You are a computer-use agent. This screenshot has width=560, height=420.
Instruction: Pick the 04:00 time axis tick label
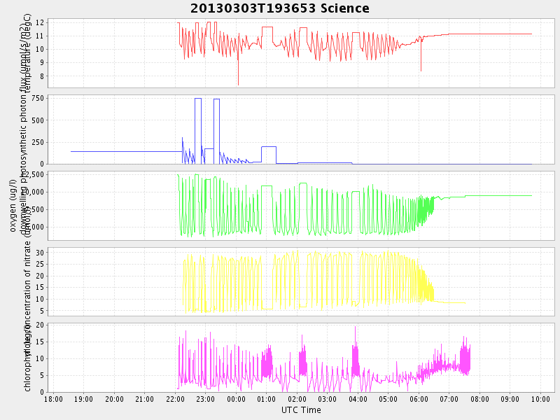(x=358, y=399)
